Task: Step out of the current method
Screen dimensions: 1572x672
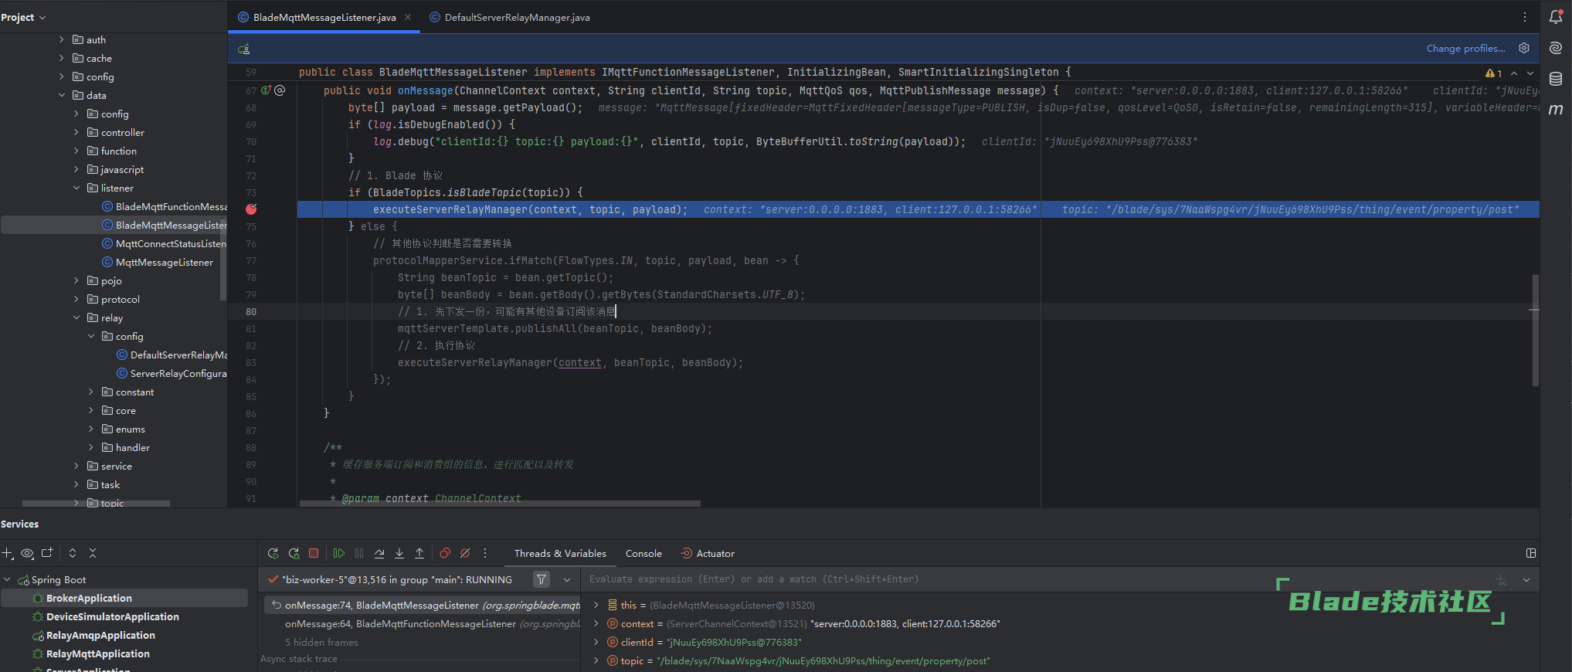Action: click(x=419, y=553)
